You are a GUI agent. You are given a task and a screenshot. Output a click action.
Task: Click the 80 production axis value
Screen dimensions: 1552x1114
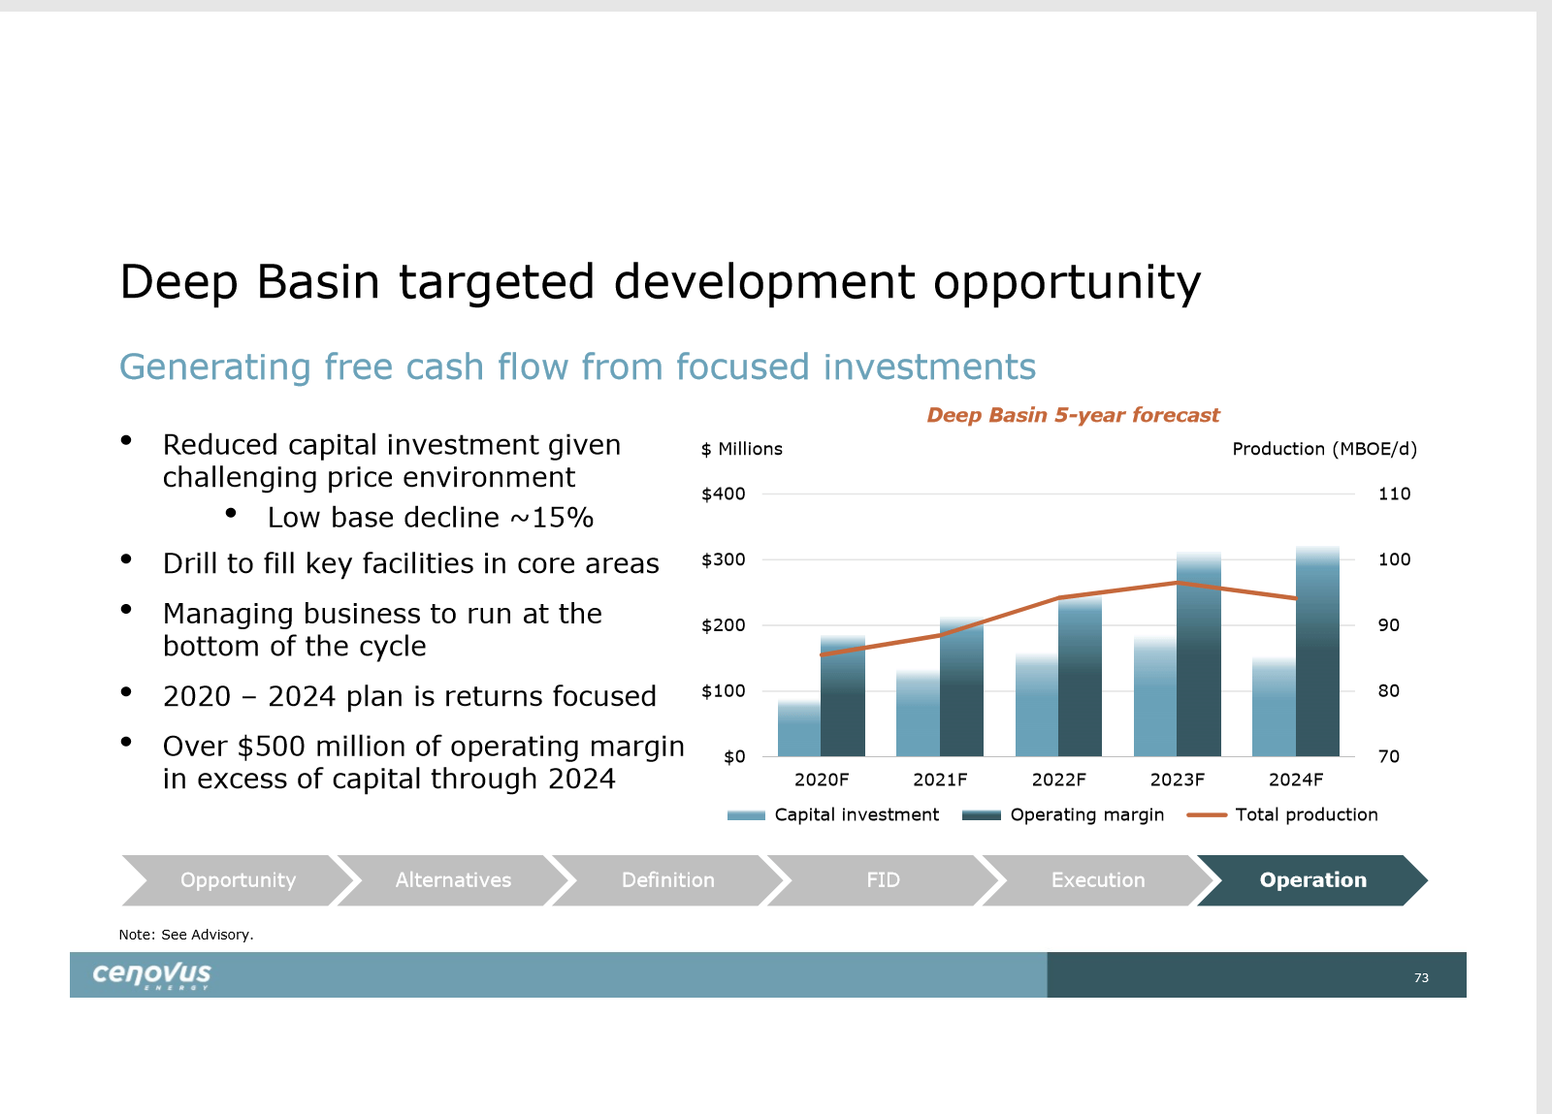[1388, 691]
